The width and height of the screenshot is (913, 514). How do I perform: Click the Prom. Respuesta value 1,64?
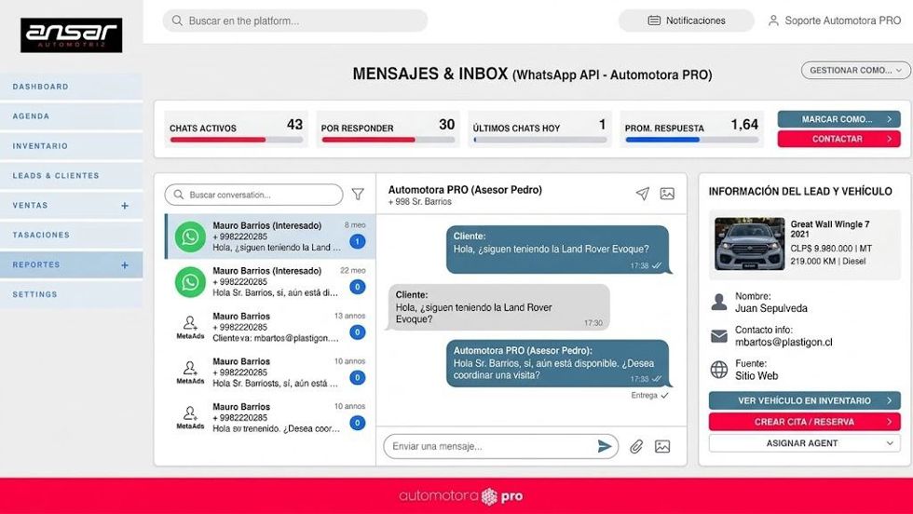(744, 125)
